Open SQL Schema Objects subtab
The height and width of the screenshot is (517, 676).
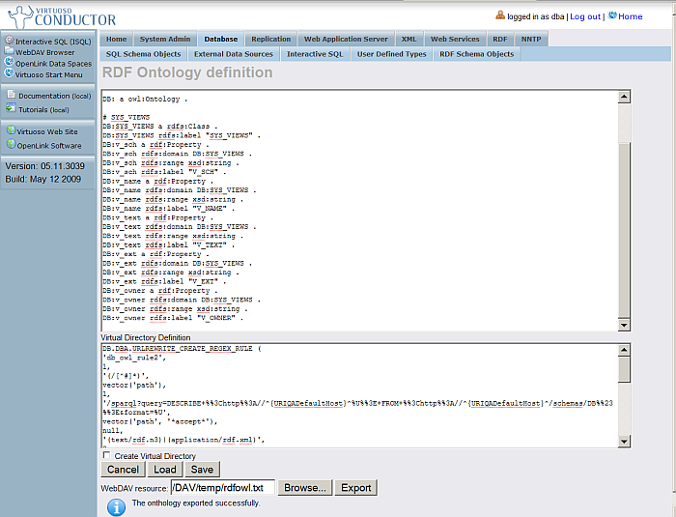click(143, 54)
